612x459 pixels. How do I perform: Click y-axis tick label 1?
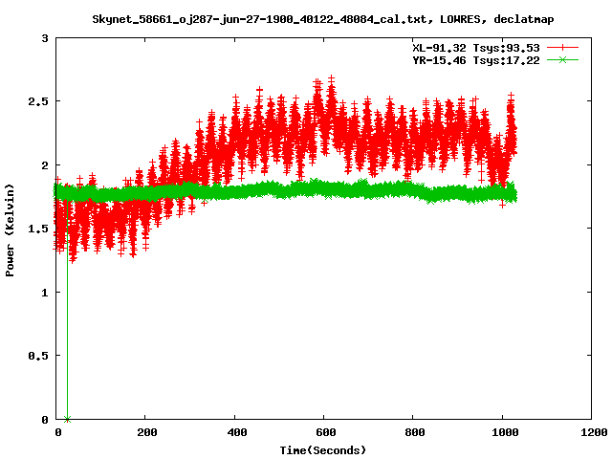coord(45,293)
